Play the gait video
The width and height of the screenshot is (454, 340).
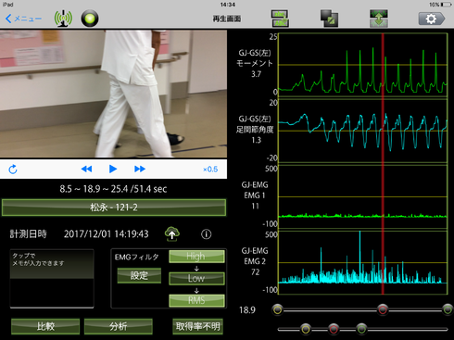point(113,169)
